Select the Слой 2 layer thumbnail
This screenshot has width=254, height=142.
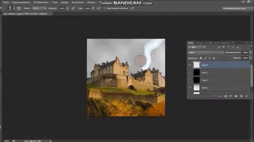tap(196, 80)
